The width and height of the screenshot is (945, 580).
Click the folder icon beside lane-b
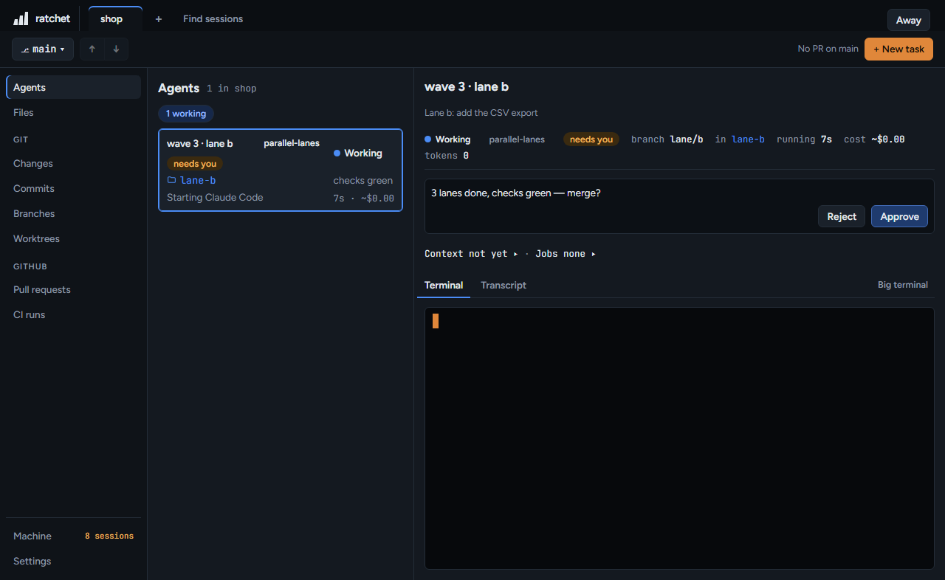(x=171, y=180)
